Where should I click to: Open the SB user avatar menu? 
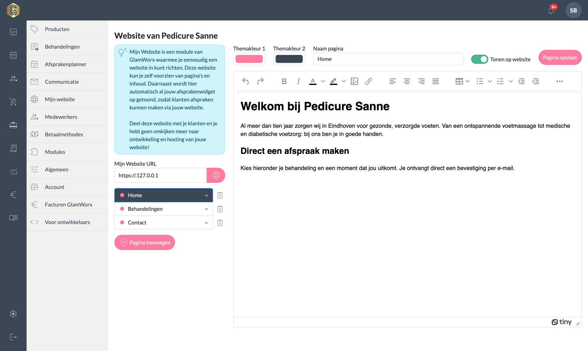(x=573, y=10)
